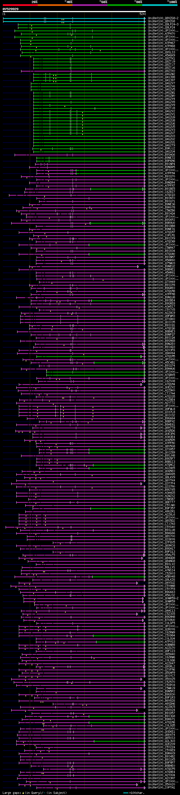Click the cyan segment of the identity color scale
Image resolution: width=180 pixels, height=795 pixels.
(x=160, y=5)
